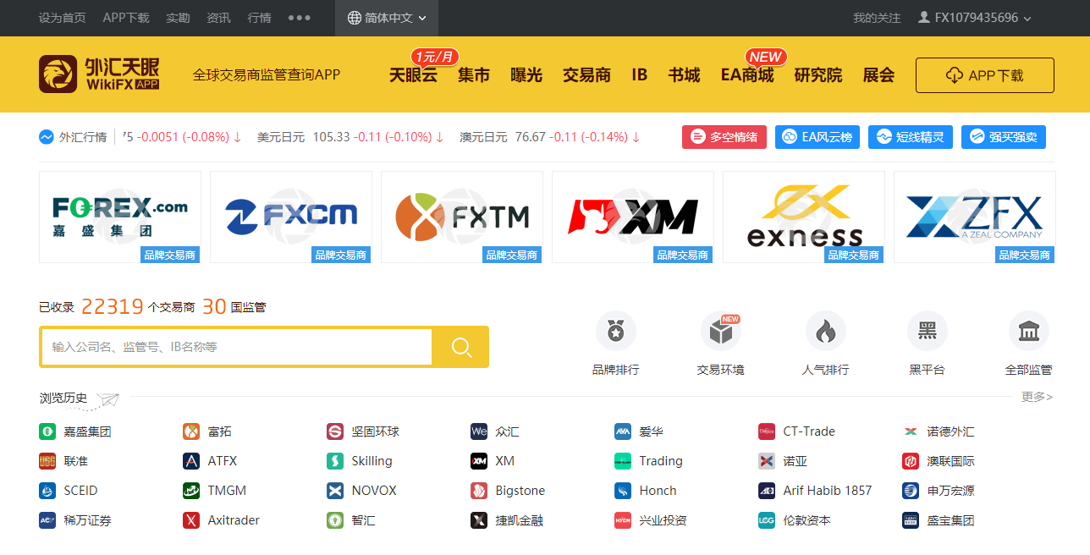
Task: Click 我的关注 link
Action: point(877,18)
